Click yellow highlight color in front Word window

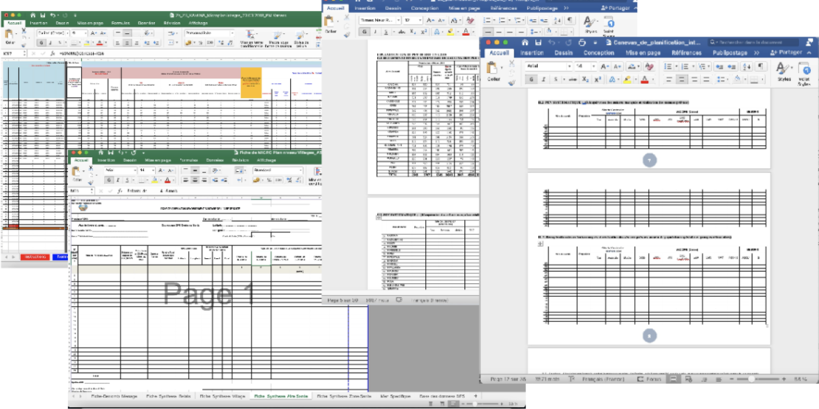(627, 79)
